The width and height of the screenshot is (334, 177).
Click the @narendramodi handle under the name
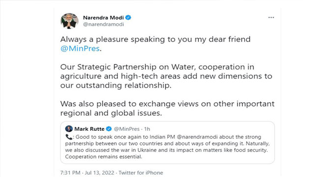(x=104, y=24)
